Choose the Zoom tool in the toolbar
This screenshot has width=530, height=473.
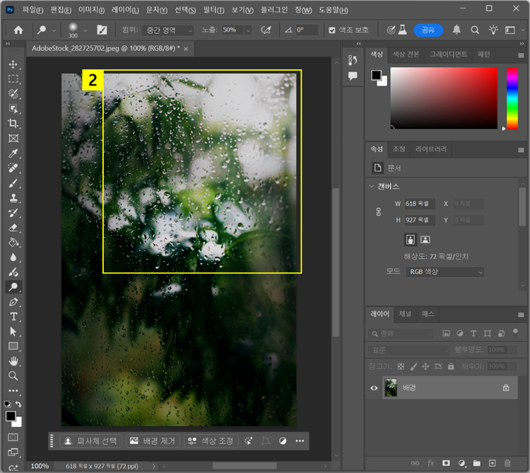click(x=13, y=376)
